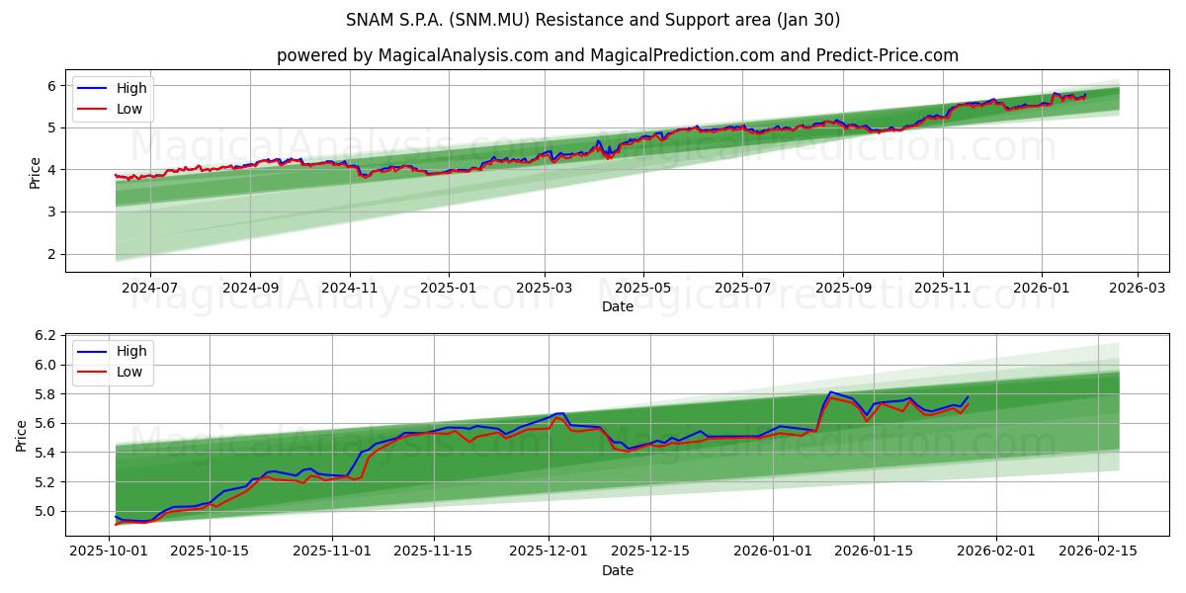Click the red Low line swatch in the bottom legend

point(93,373)
